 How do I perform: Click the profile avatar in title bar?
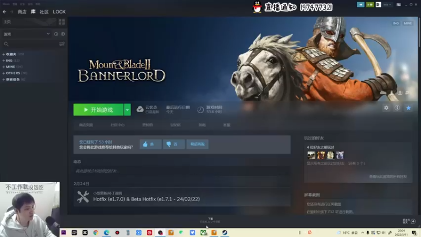pos(378,5)
